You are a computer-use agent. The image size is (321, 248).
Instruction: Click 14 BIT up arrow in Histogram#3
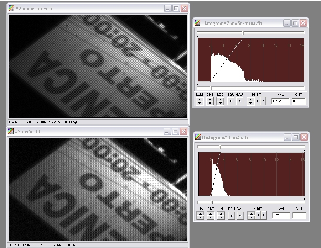pyautogui.click(x=251, y=214)
